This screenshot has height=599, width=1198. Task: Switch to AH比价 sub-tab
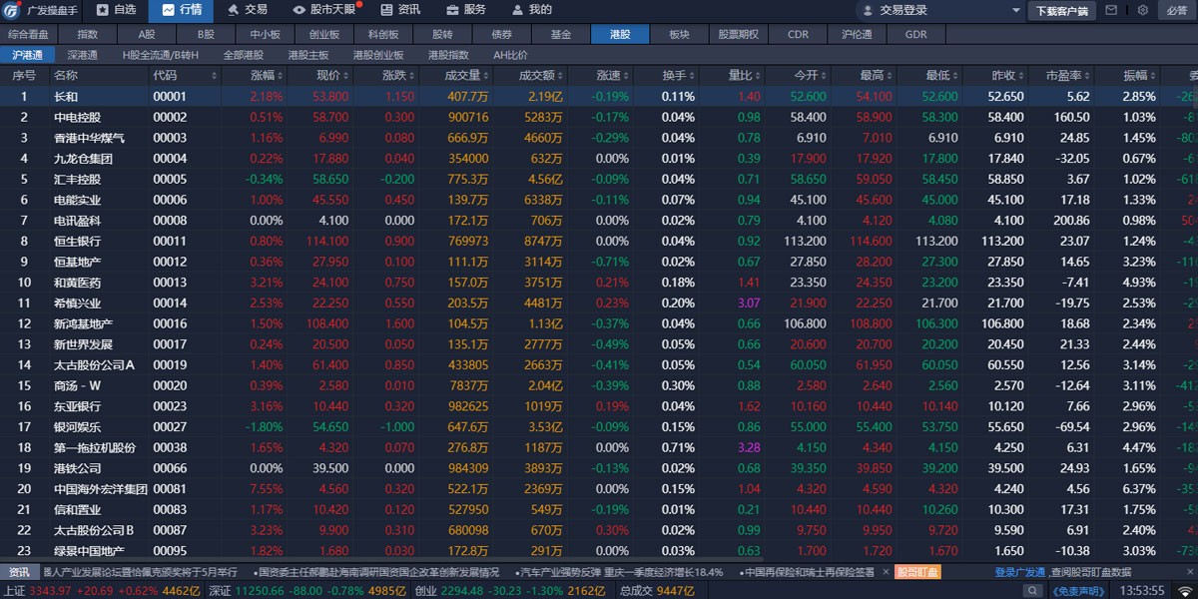tap(510, 55)
